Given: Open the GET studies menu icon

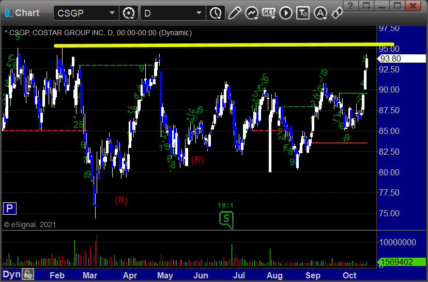Looking at the screenshot, I should pyautogui.click(x=269, y=13).
